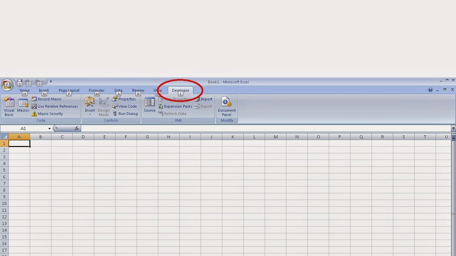The width and height of the screenshot is (456, 256).
Task: Switch to the Insert tab
Action: click(44, 90)
